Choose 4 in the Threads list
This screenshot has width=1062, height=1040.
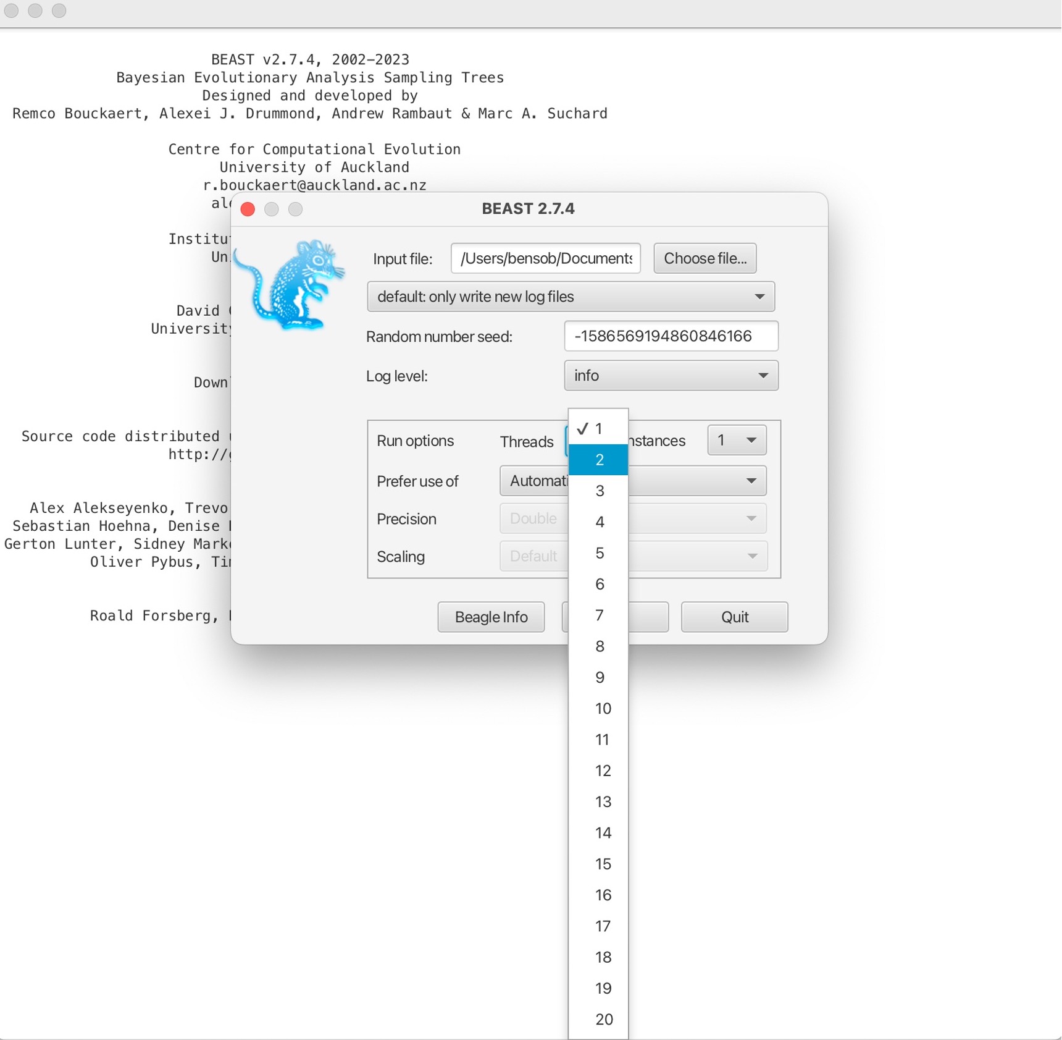coord(598,522)
